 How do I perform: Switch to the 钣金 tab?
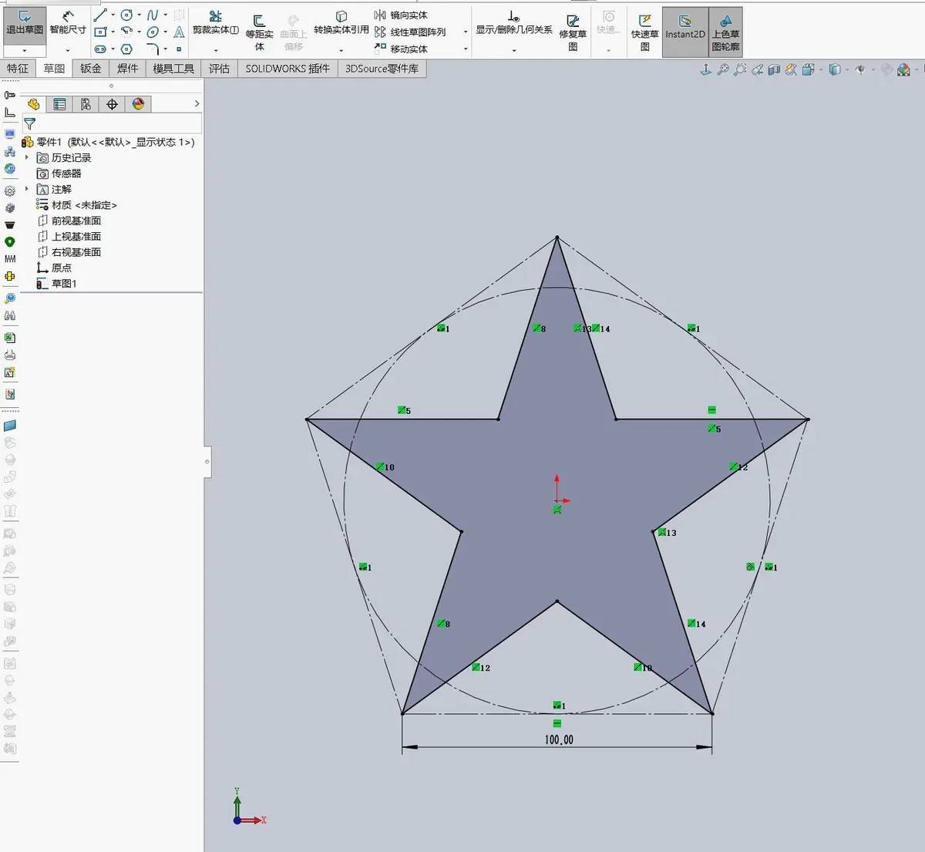point(91,69)
